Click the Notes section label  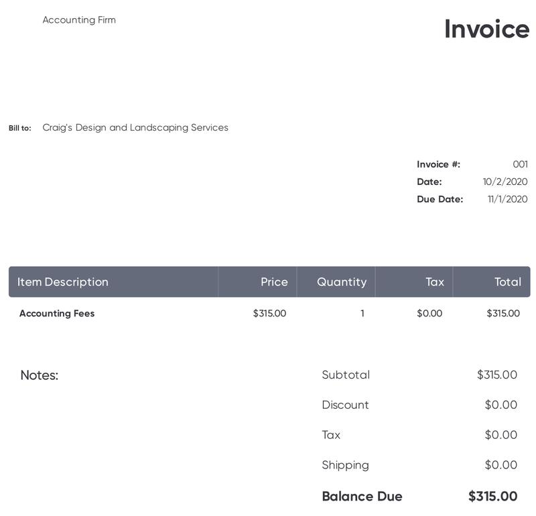40,375
